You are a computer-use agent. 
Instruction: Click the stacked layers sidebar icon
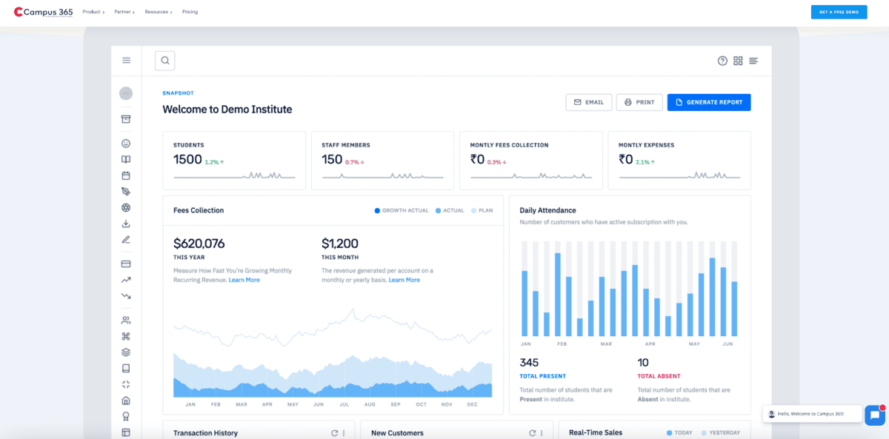126,352
